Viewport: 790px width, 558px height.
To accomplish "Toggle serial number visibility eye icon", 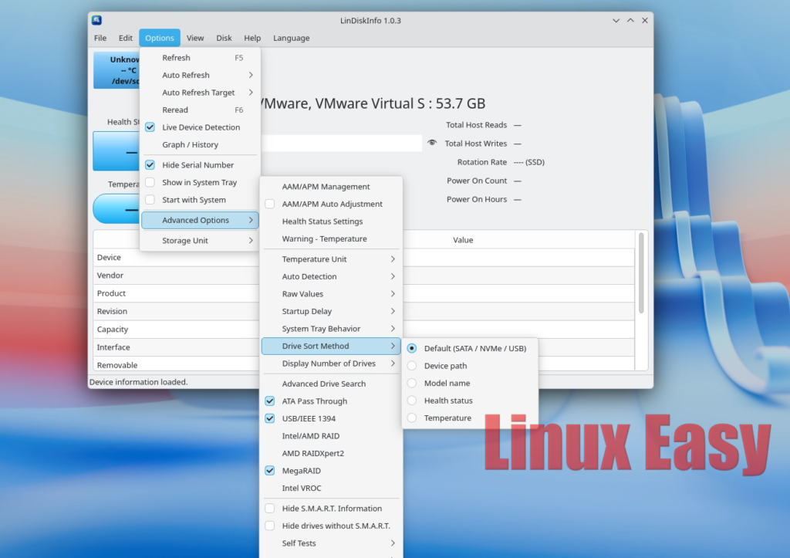I will (432, 143).
